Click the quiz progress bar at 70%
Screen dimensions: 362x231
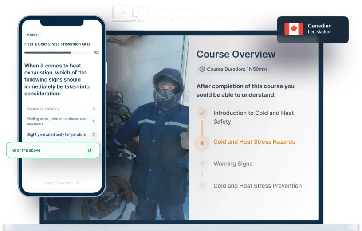(58, 53)
